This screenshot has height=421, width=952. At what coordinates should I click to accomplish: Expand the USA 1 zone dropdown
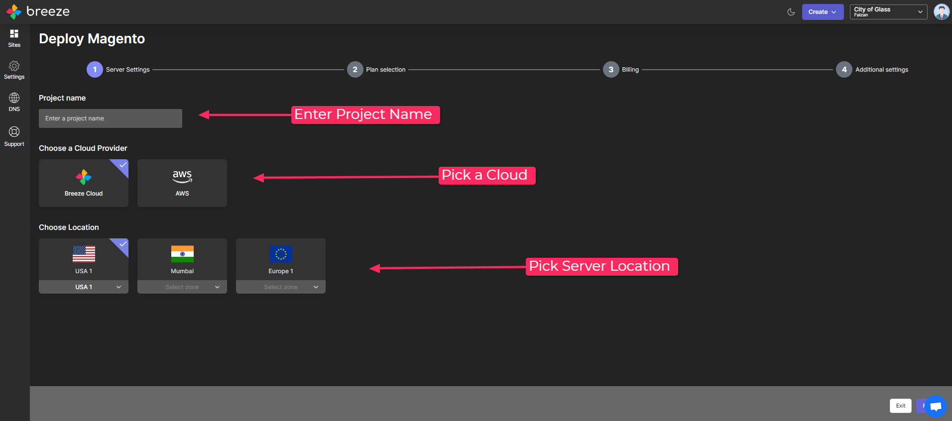click(x=84, y=287)
